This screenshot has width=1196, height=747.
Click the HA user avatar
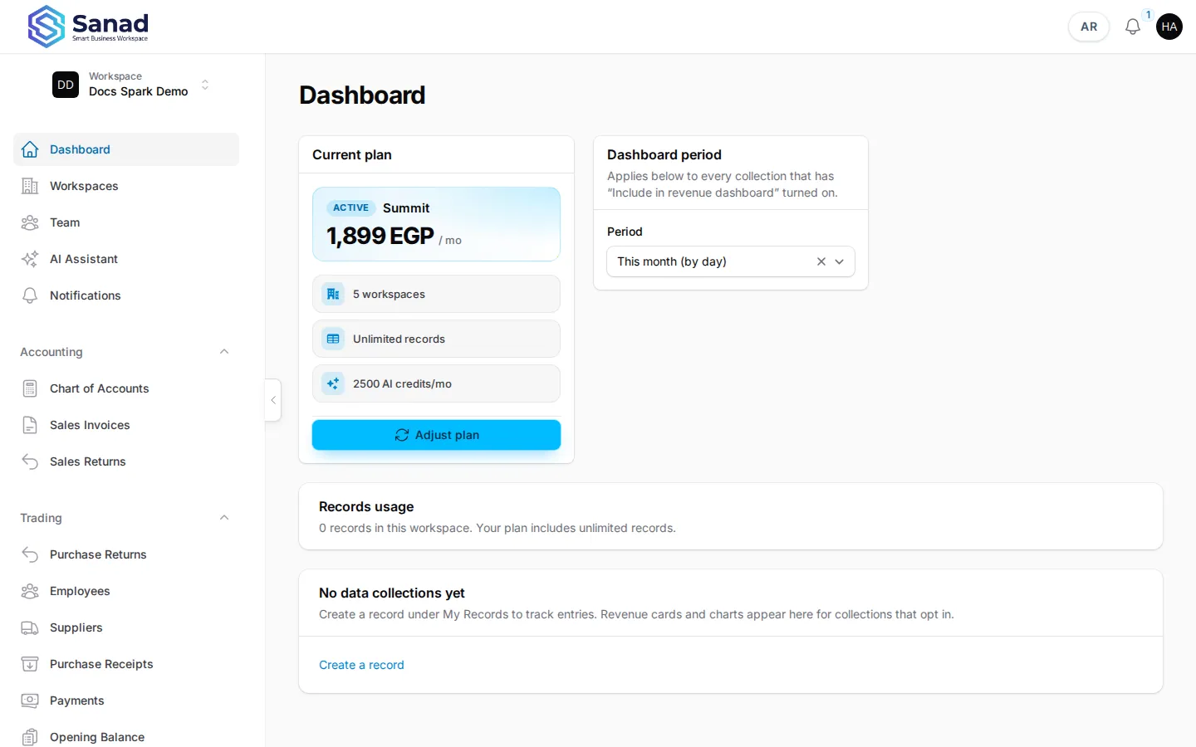tap(1169, 27)
